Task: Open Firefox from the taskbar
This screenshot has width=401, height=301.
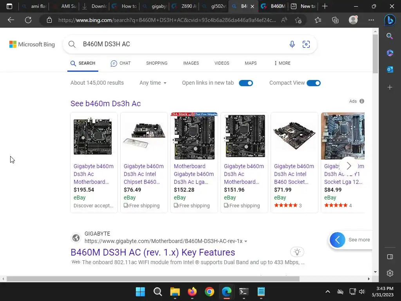Action: coord(192,292)
